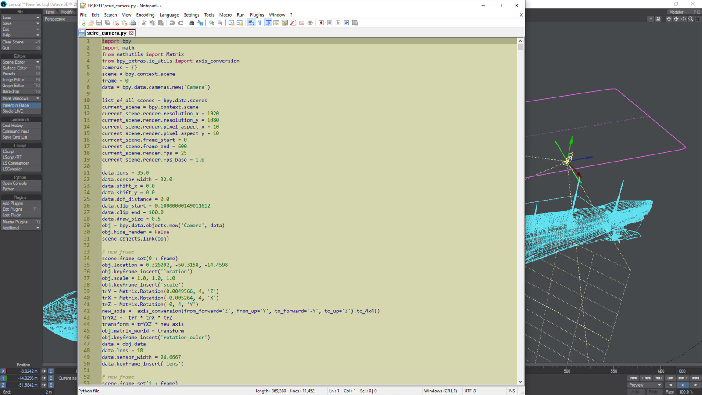The height and width of the screenshot is (395, 702).
Task: Open the Encoding menu in Notepad++
Action: (145, 15)
